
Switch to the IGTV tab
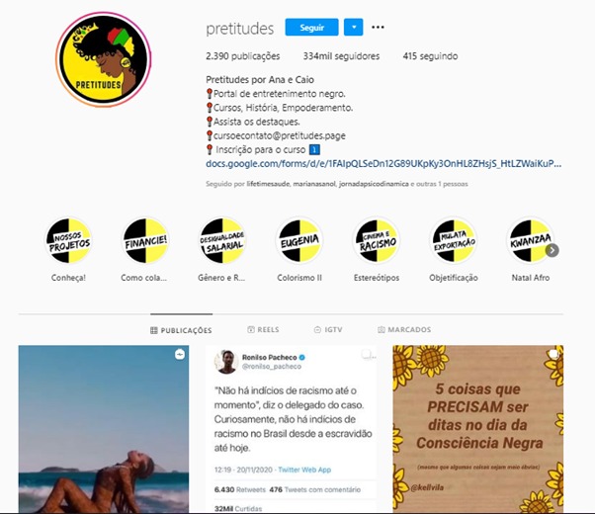pyautogui.click(x=328, y=329)
